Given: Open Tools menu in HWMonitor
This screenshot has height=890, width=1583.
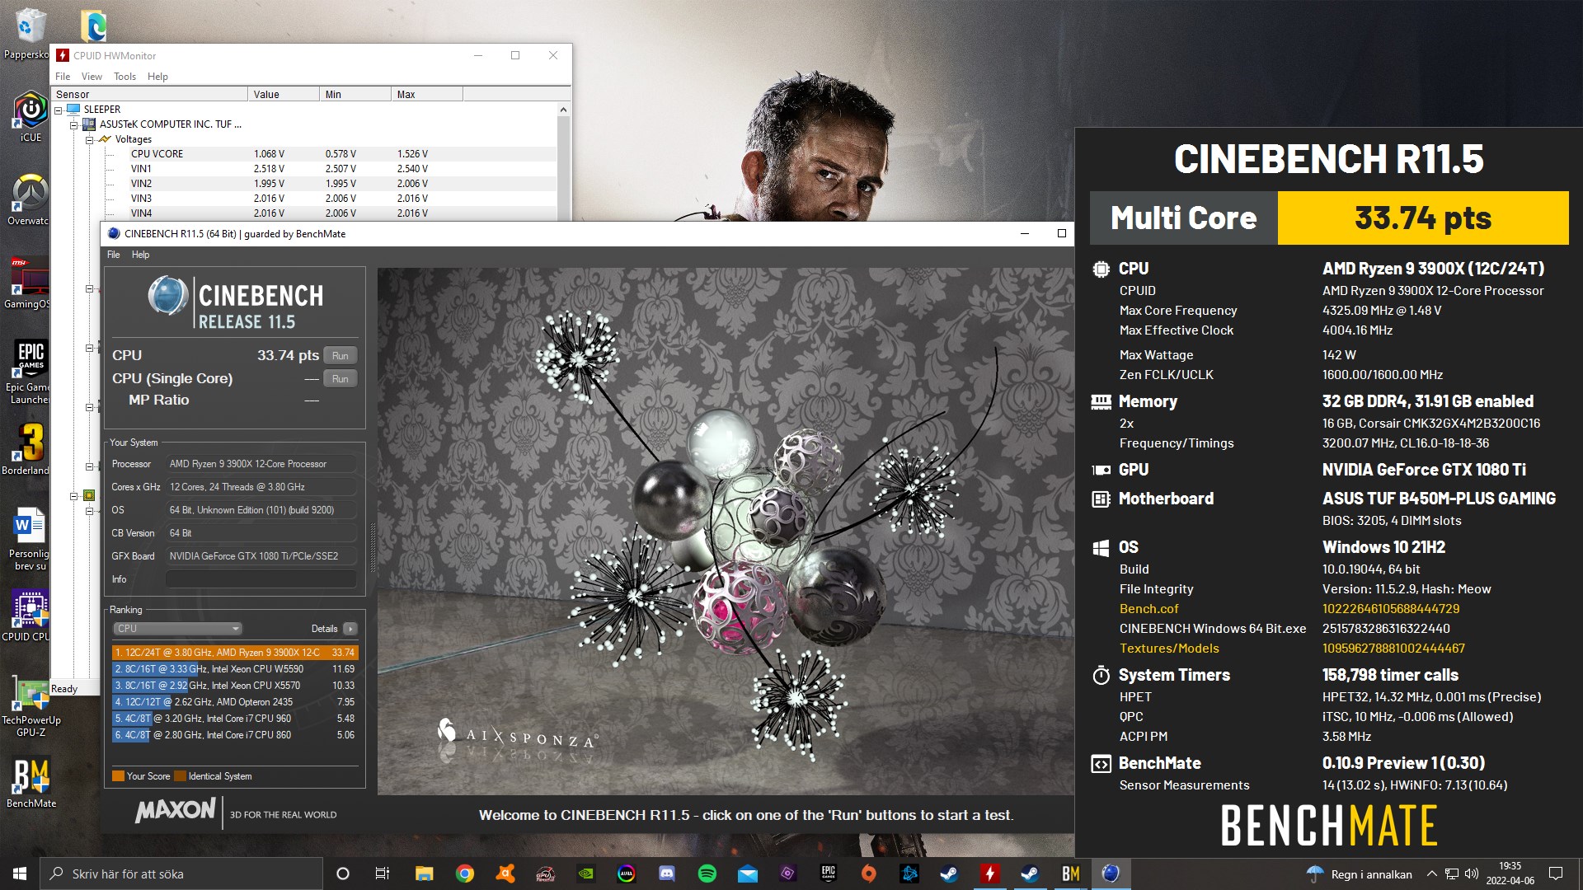Looking at the screenshot, I should tap(124, 77).
